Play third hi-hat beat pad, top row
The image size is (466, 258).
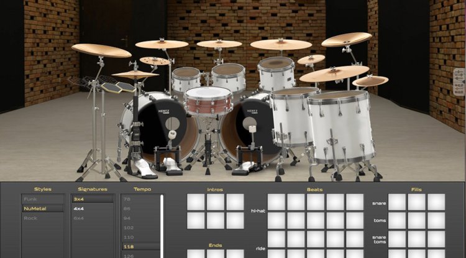tap(316, 202)
